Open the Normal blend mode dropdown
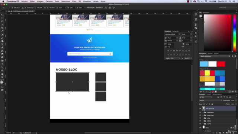Viewport: 238px width, 134px height. point(210,100)
